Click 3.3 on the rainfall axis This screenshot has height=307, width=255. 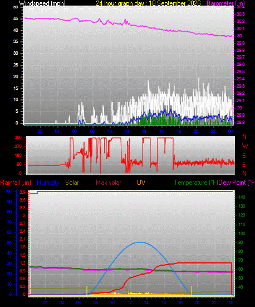coord(23,208)
